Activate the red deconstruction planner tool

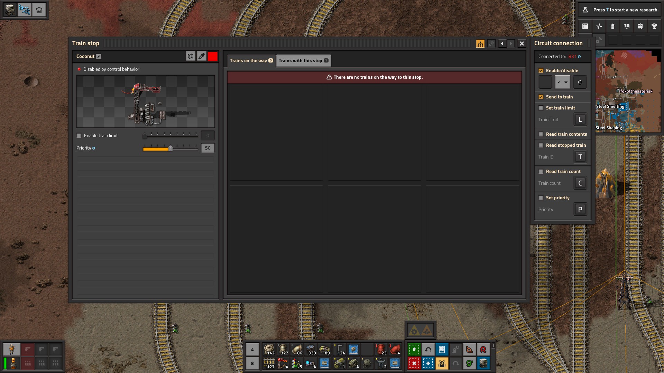pyautogui.click(x=414, y=363)
